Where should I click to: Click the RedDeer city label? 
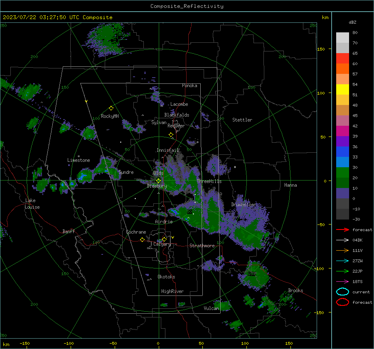176,126
